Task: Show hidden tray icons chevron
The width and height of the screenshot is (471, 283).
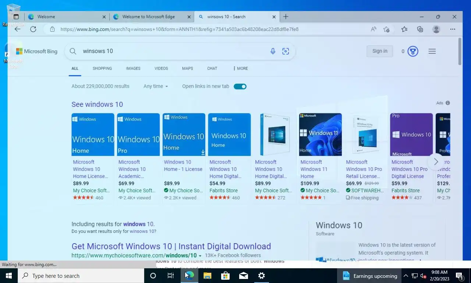Action: coord(406,276)
